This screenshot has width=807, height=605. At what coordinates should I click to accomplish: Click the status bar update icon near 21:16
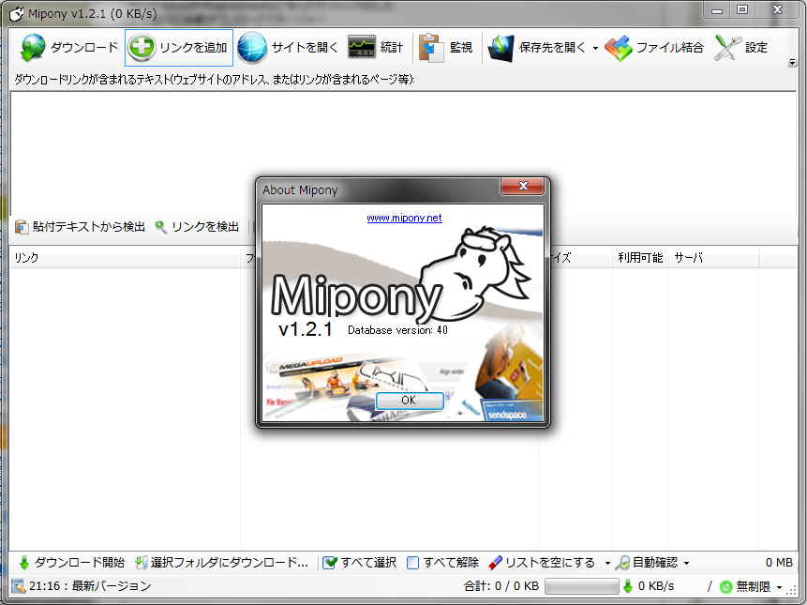[x=18, y=586]
